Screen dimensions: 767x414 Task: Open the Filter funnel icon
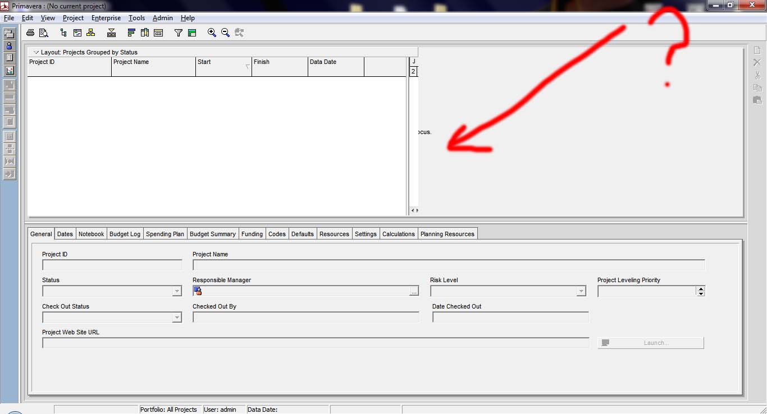(179, 33)
